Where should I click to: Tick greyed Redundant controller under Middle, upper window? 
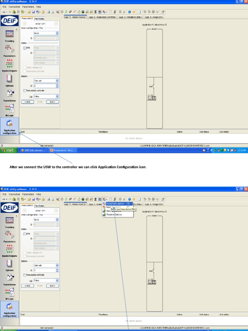pos(25,71)
